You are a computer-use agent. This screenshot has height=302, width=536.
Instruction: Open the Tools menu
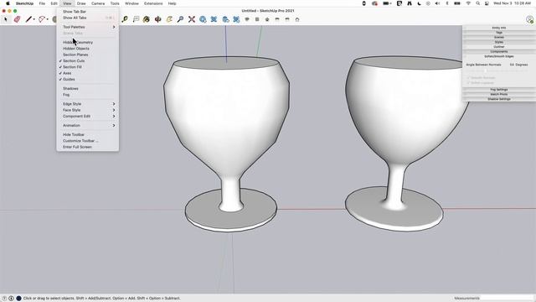point(115,3)
